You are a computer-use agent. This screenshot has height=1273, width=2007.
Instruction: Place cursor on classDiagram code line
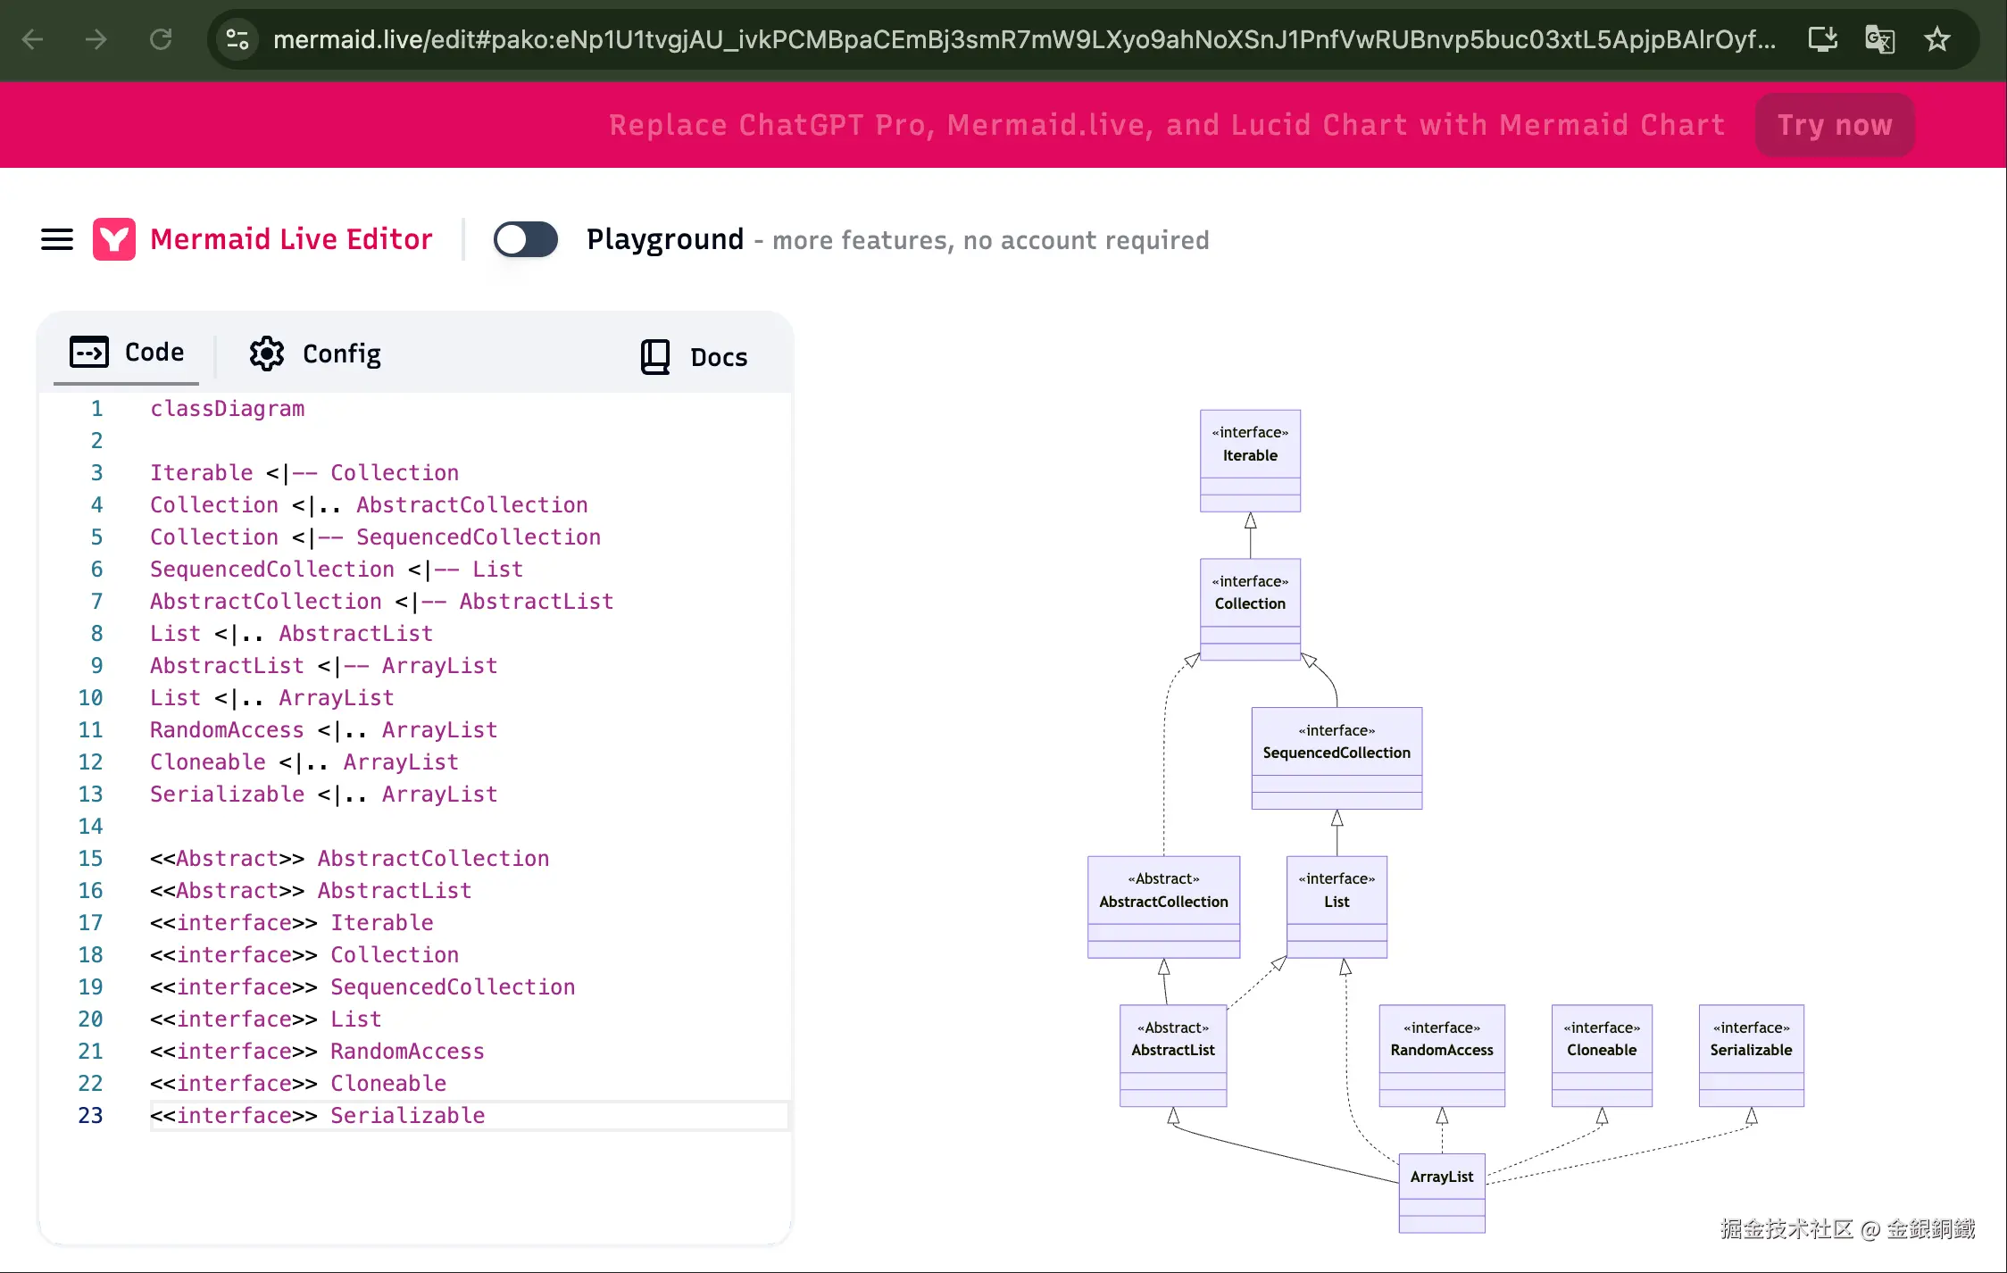(227, 408)
